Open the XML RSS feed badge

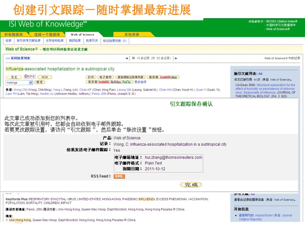tap(119, 177)
